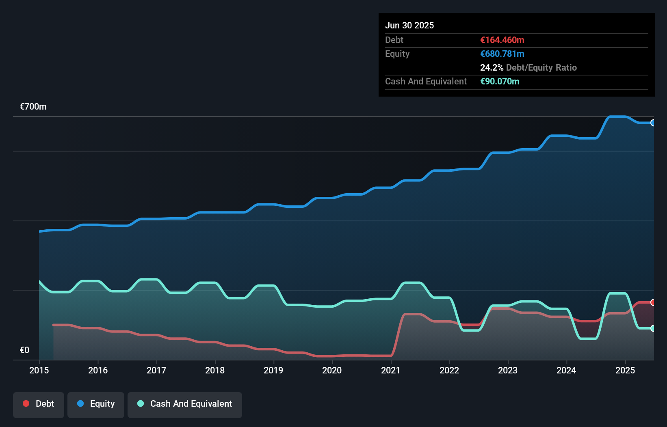
Task: Click the €680.781m Equity value in the tooltip
Action: pyautogui.click(x=502, y=54)
